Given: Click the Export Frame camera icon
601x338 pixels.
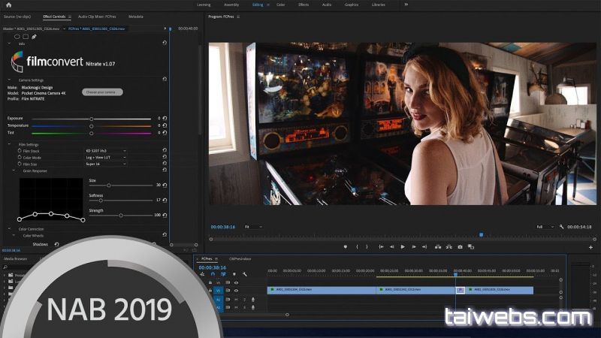Looking at the screenshot, I should [x=460, y=246].
